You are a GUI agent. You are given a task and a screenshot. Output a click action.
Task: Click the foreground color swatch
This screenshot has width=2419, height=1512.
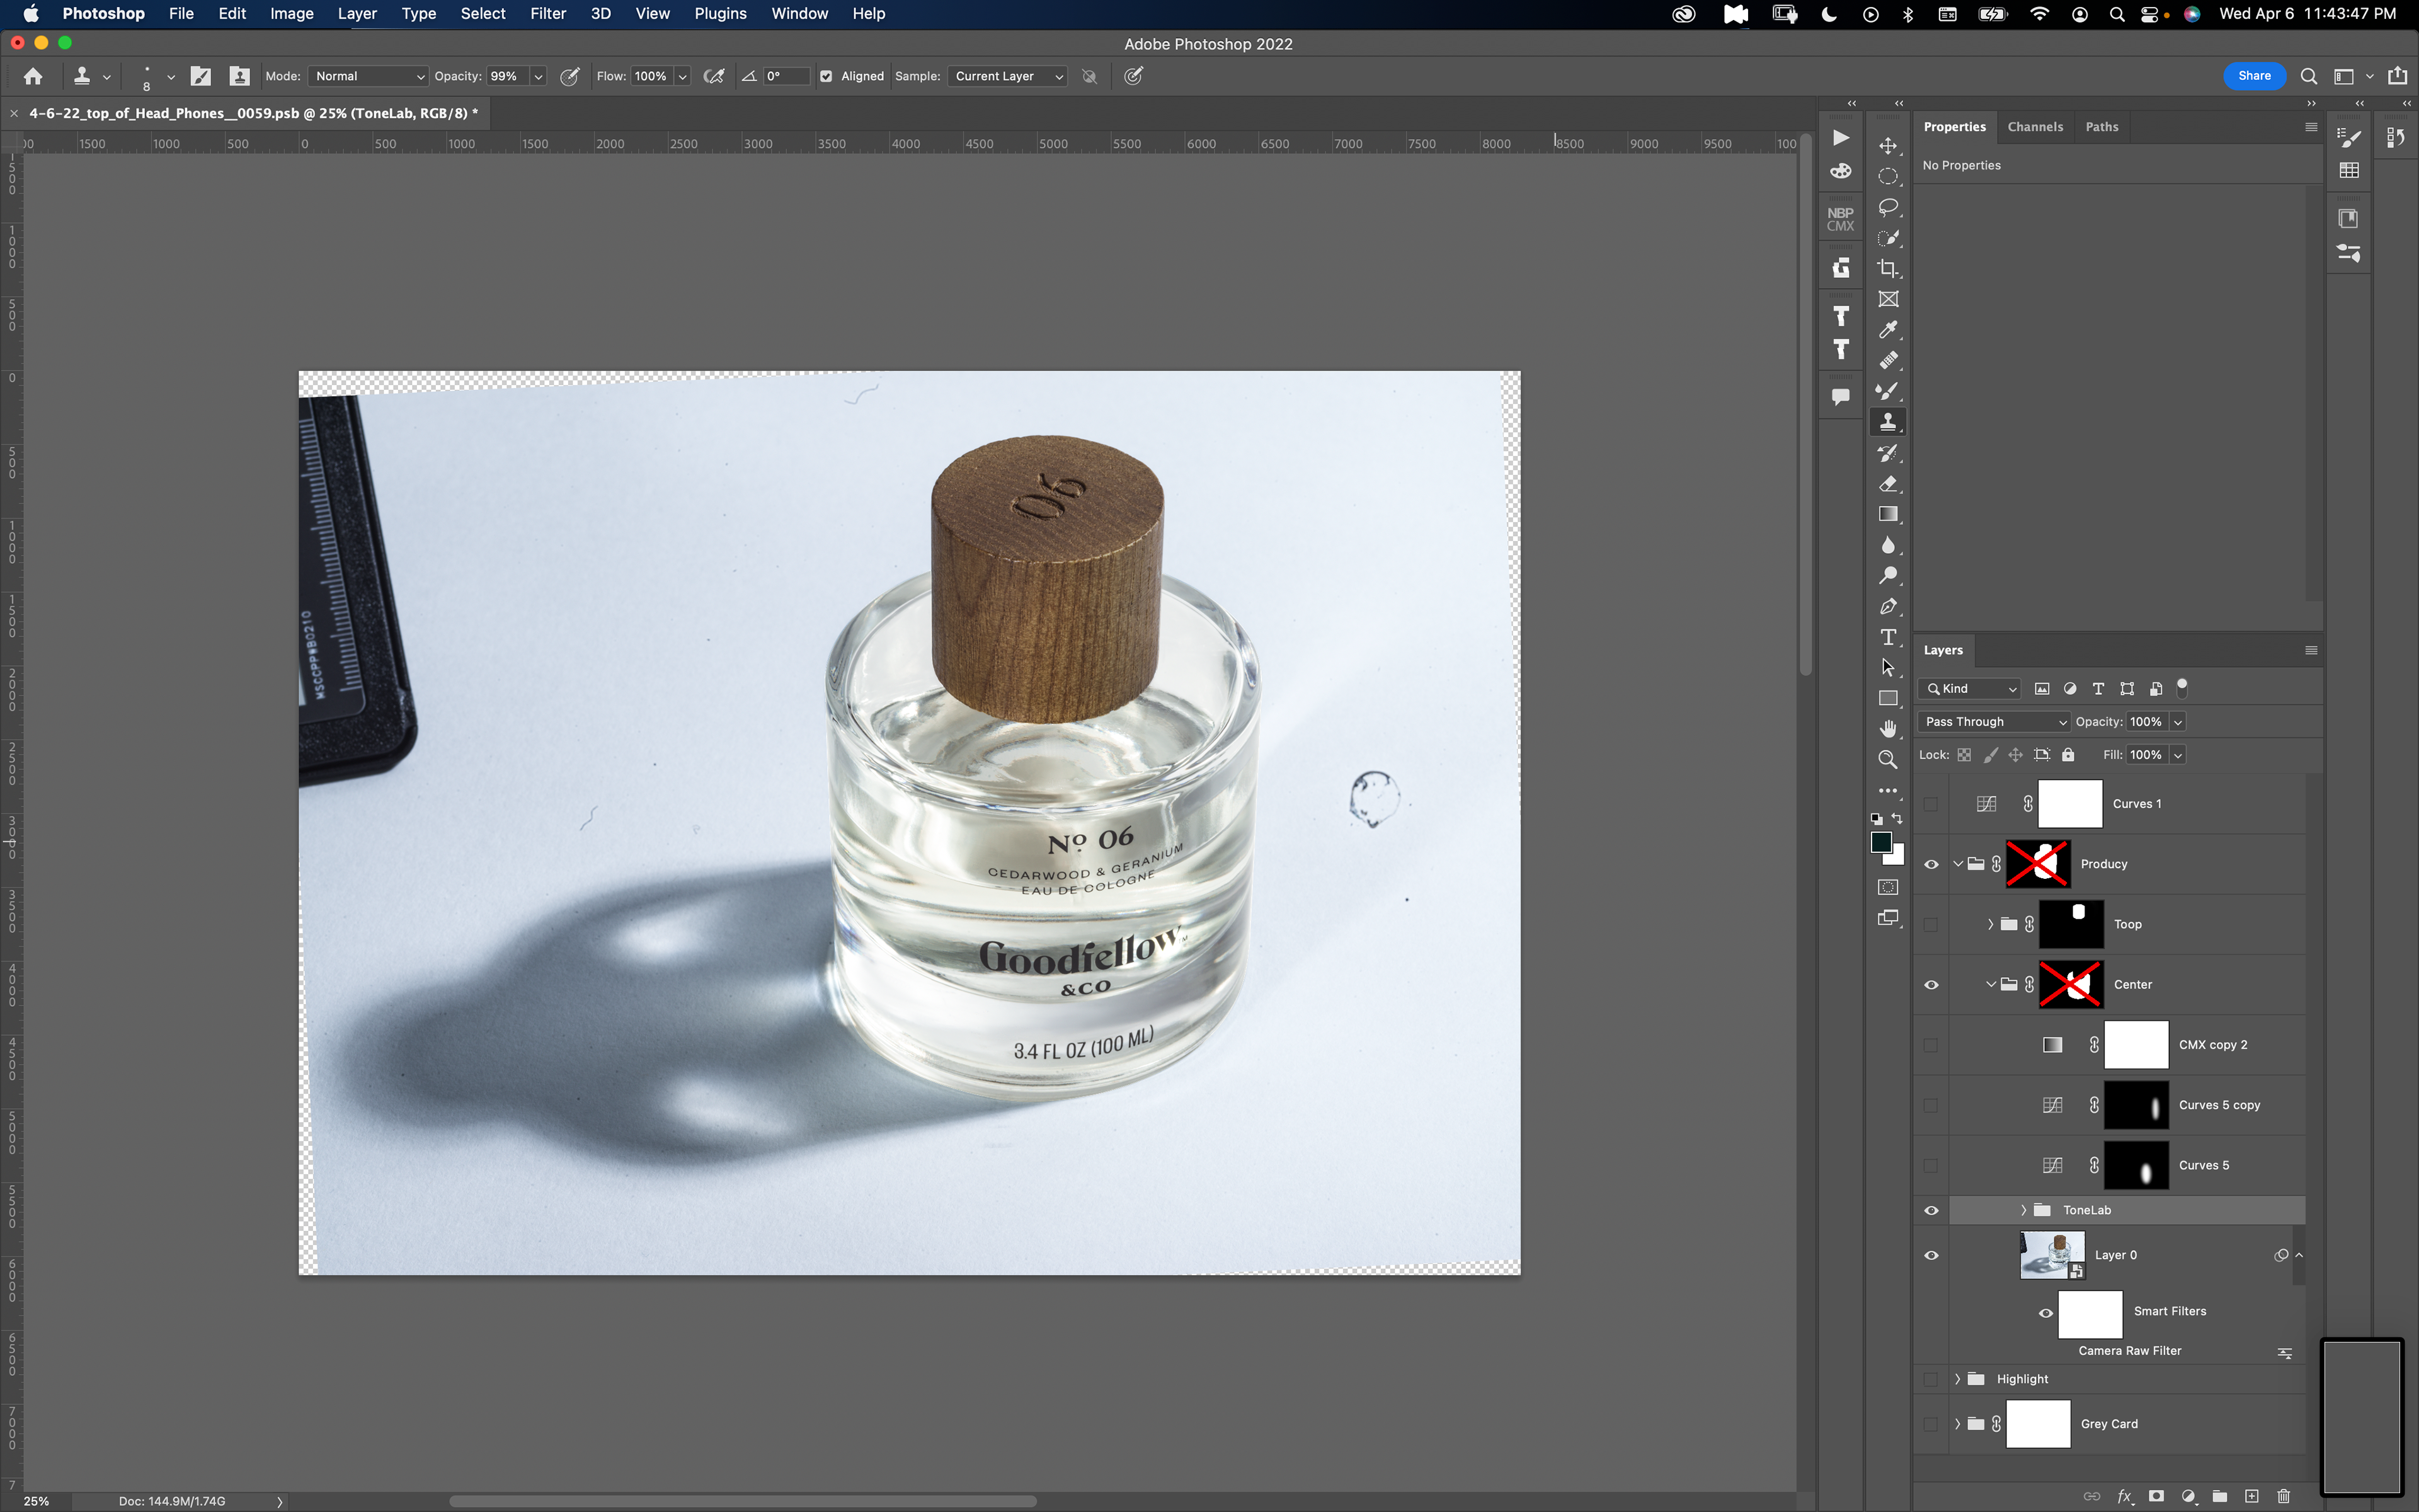pos(1881,842)
